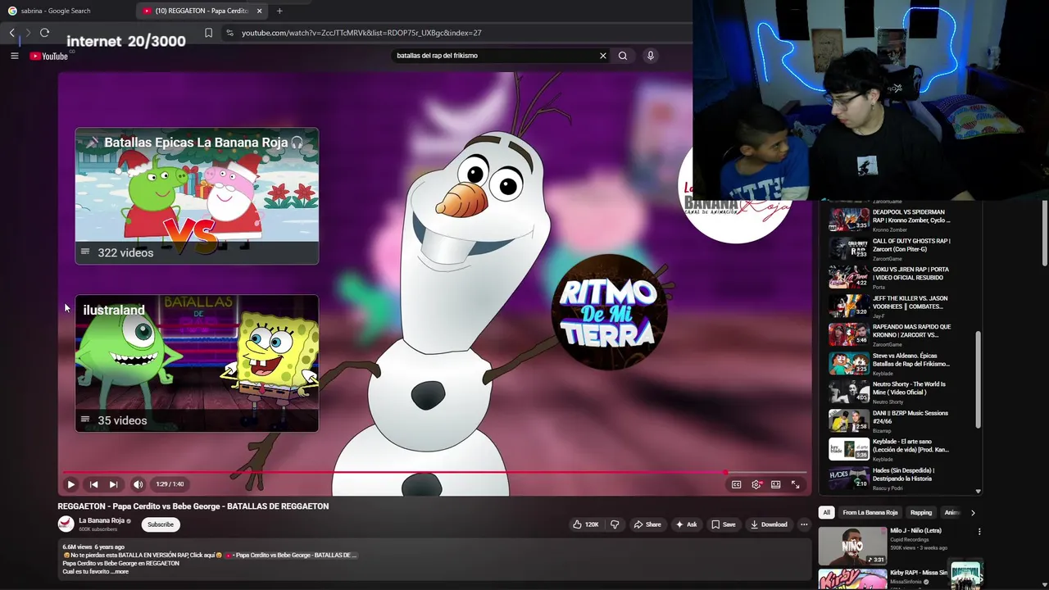The height and width of the screenshot is (590, 1049).
Task: Select the From La Banana Roja chip
Action: click(x=870, y=513)
